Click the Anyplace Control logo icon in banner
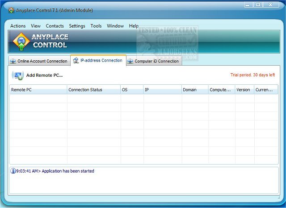 coord(21,42)
